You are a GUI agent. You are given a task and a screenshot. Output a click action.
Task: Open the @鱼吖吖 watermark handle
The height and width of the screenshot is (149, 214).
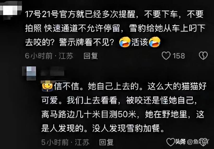(x=198, y=142)
